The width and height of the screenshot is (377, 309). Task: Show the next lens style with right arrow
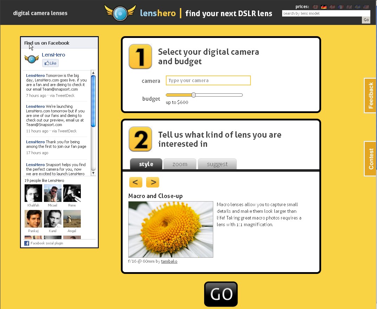(x=152, y=182)
